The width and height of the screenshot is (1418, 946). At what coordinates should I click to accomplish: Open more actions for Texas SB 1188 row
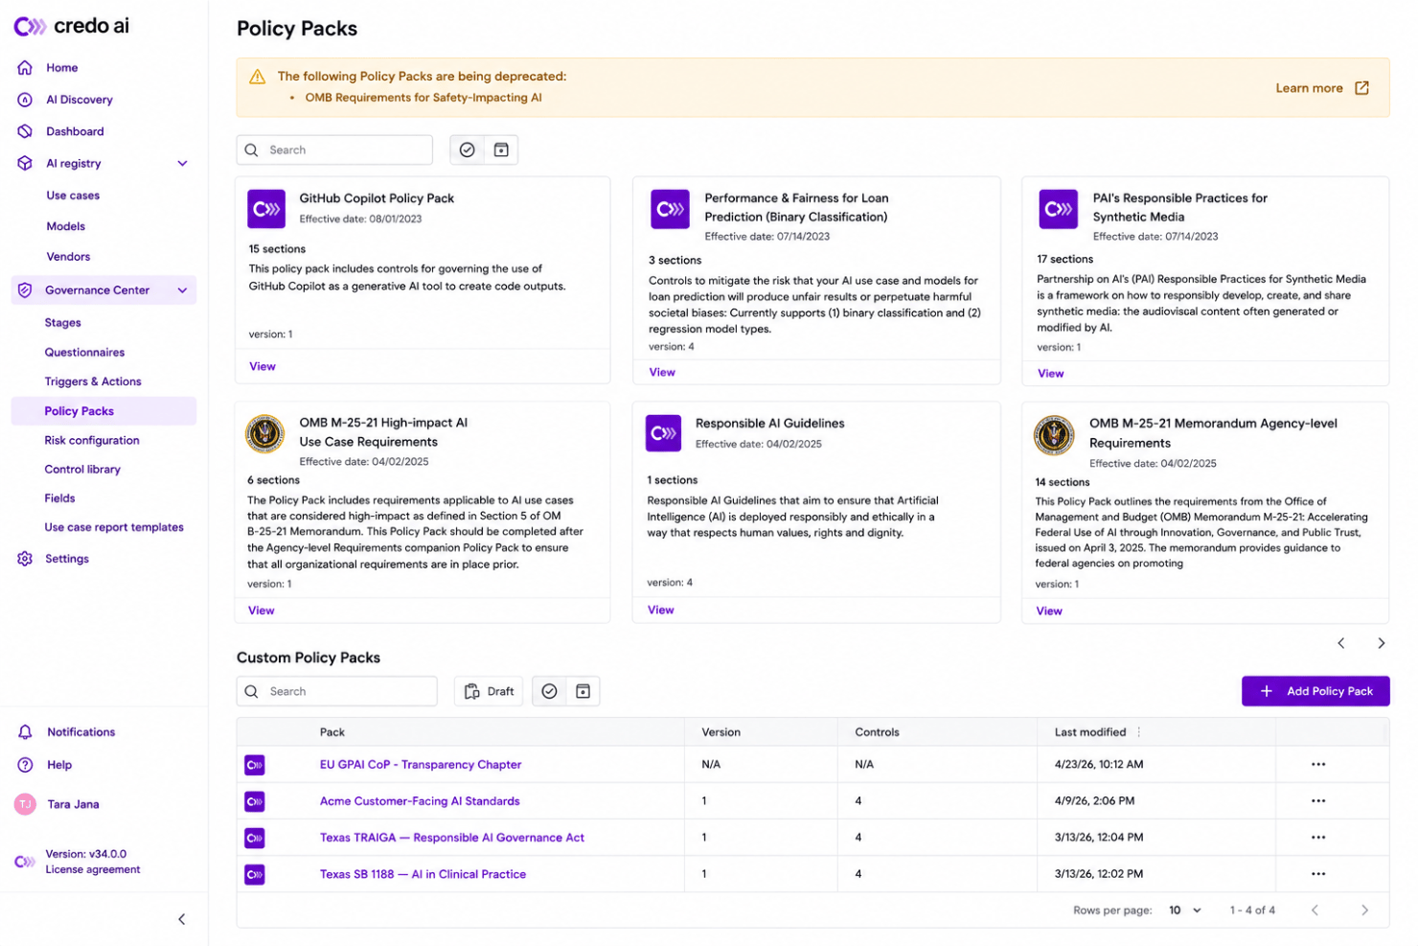[1318, 874]
